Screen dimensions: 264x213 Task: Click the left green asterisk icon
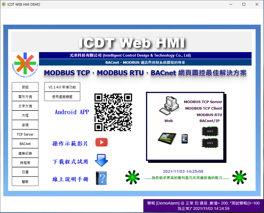(x=133, y=178)
